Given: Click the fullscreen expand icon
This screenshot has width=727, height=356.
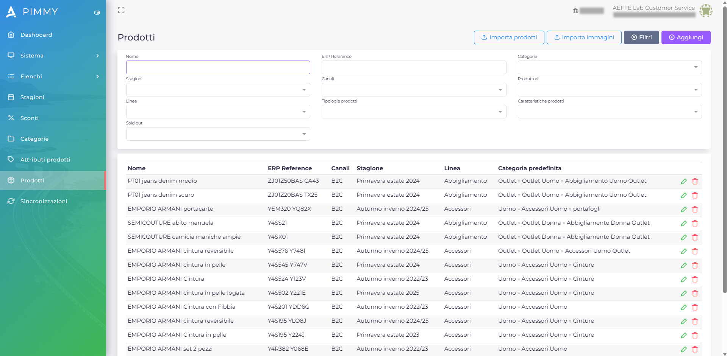Looking at the screenshot, I should [121, 10].
